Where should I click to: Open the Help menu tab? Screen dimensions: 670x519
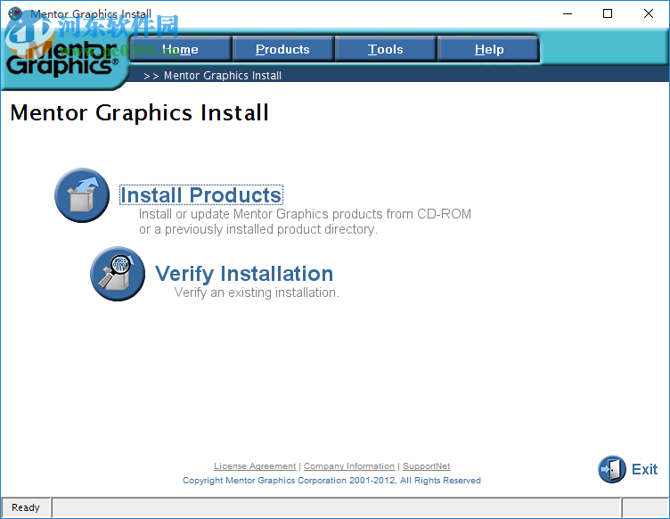489,49
